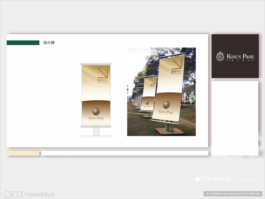Click the ID number label at bottom right

click(233, 194)
